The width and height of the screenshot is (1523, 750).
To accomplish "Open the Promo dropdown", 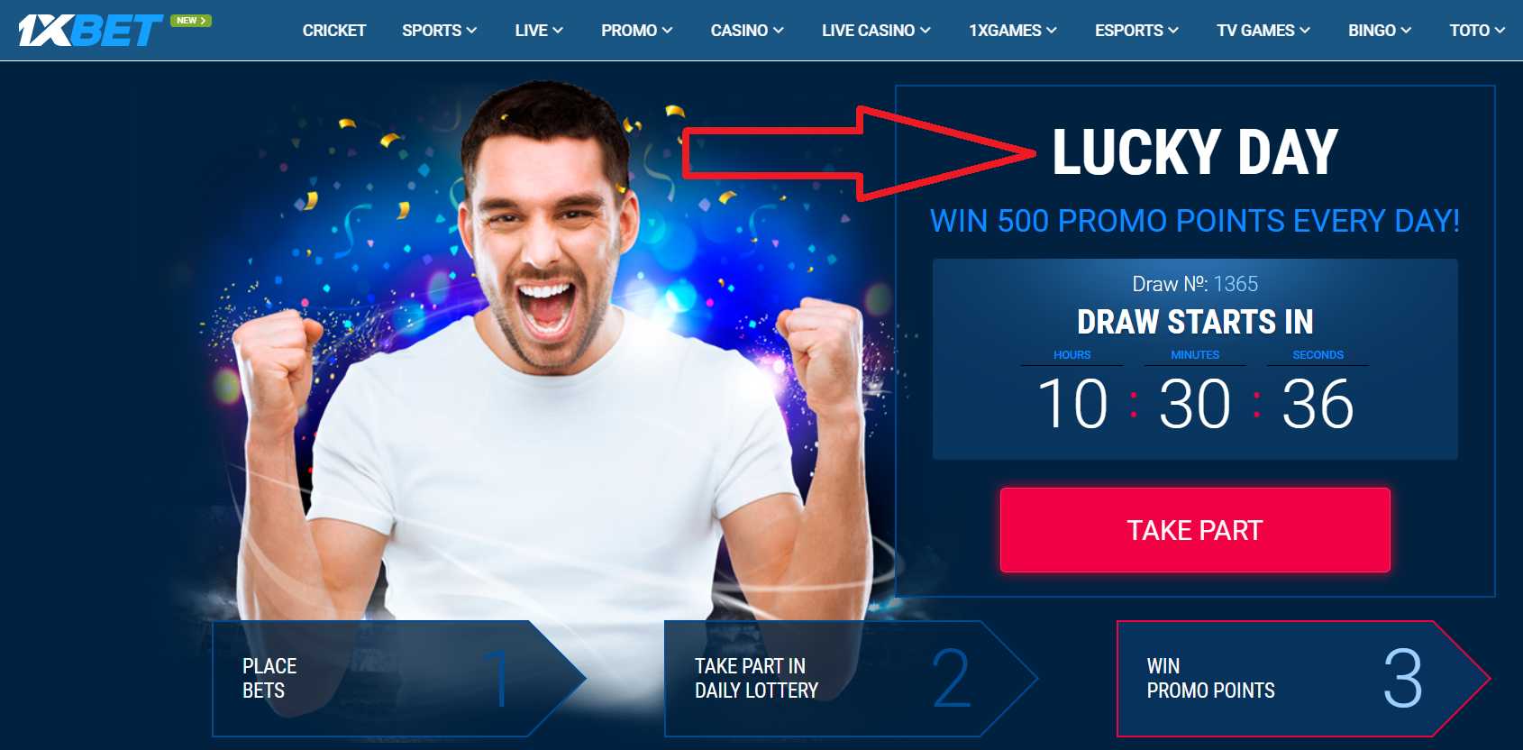I will pyautogui.click(x=637, y=31).
